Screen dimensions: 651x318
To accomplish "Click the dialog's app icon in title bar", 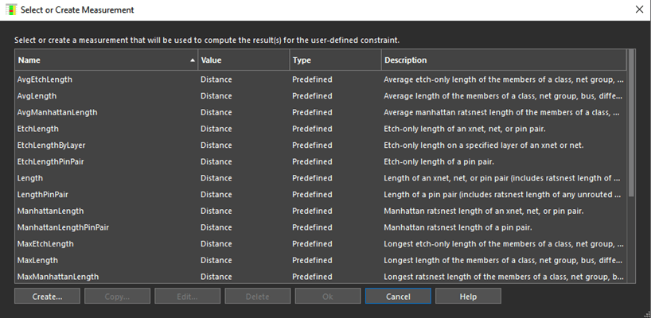I will click(11, 10).
